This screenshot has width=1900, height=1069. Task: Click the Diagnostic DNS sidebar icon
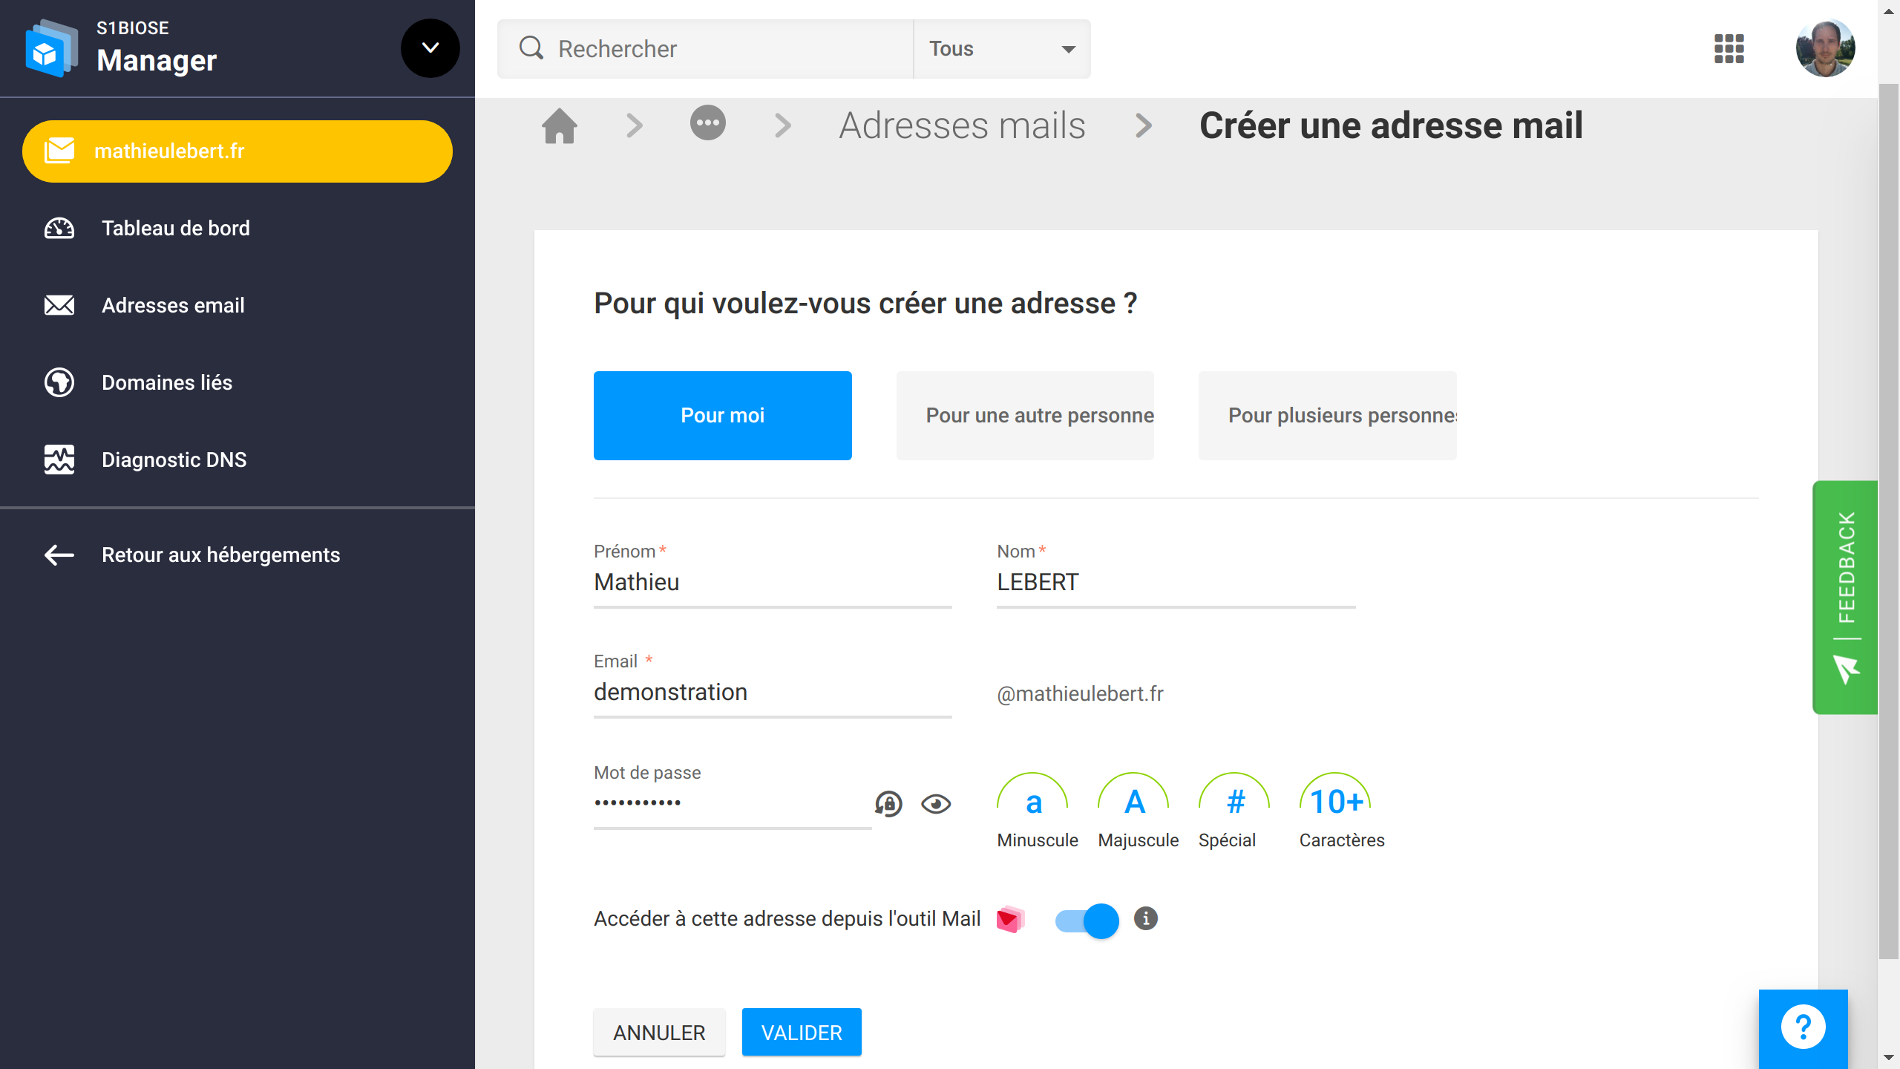[x=59, y=460]
